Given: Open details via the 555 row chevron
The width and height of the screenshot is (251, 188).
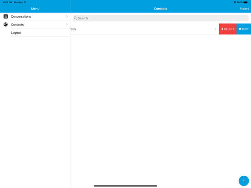Looking at the screenshot, I should point(216,29).
